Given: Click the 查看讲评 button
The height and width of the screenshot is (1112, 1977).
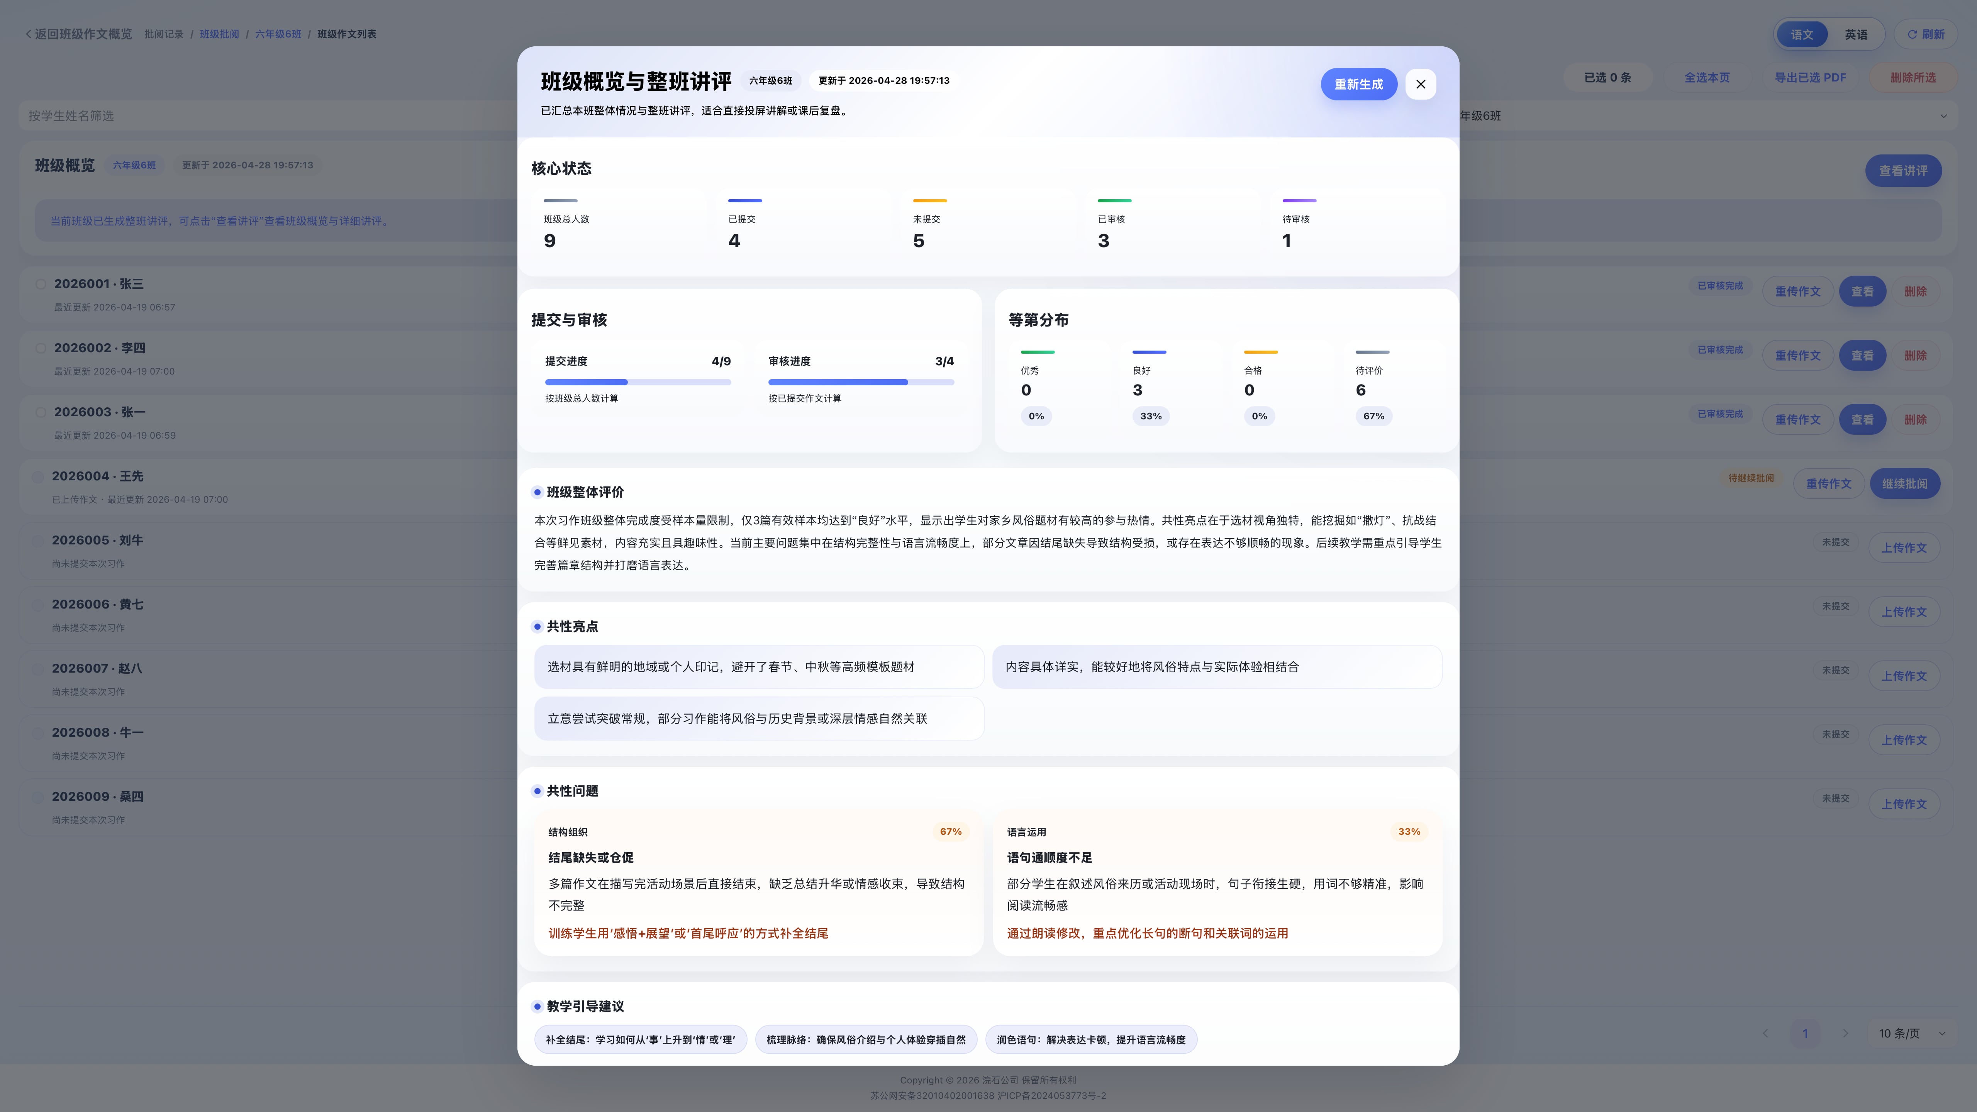Looking at the screenshot, I should click(x=1902, y=171).
